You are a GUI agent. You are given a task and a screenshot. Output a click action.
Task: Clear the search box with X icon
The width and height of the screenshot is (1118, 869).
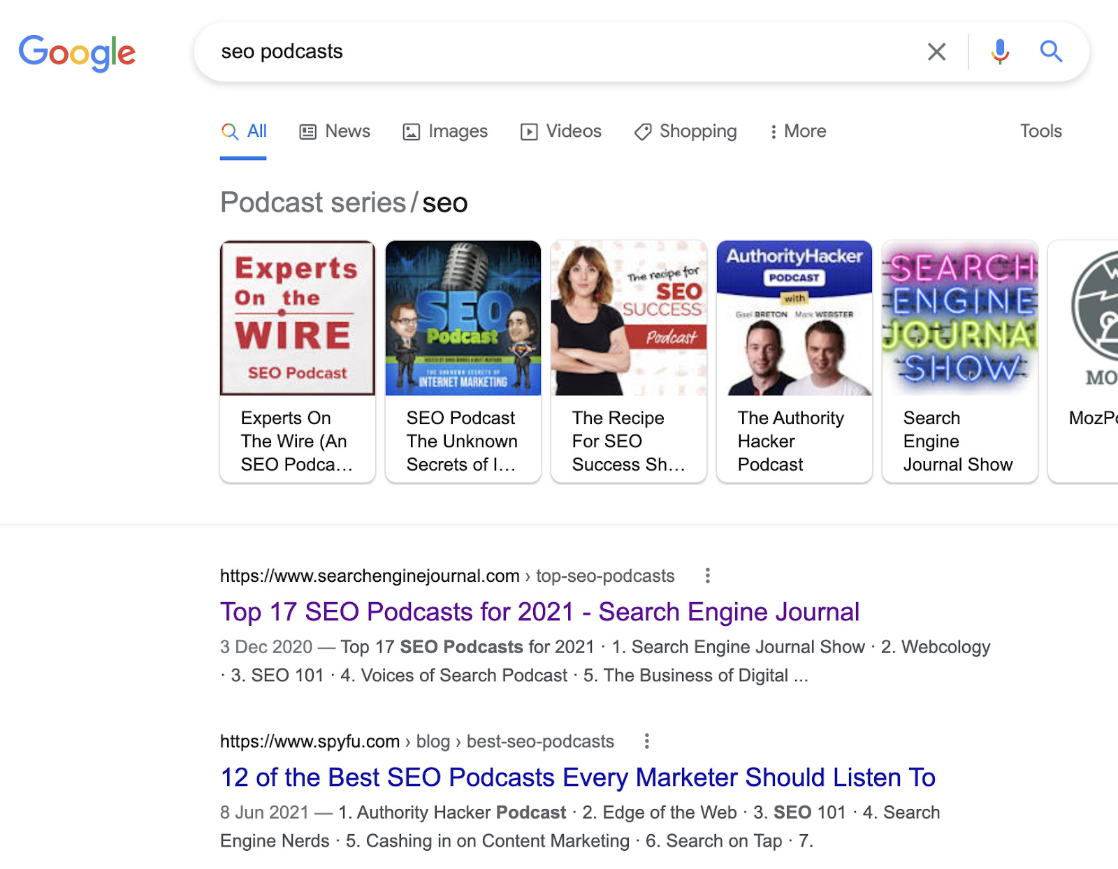(936, 52)
